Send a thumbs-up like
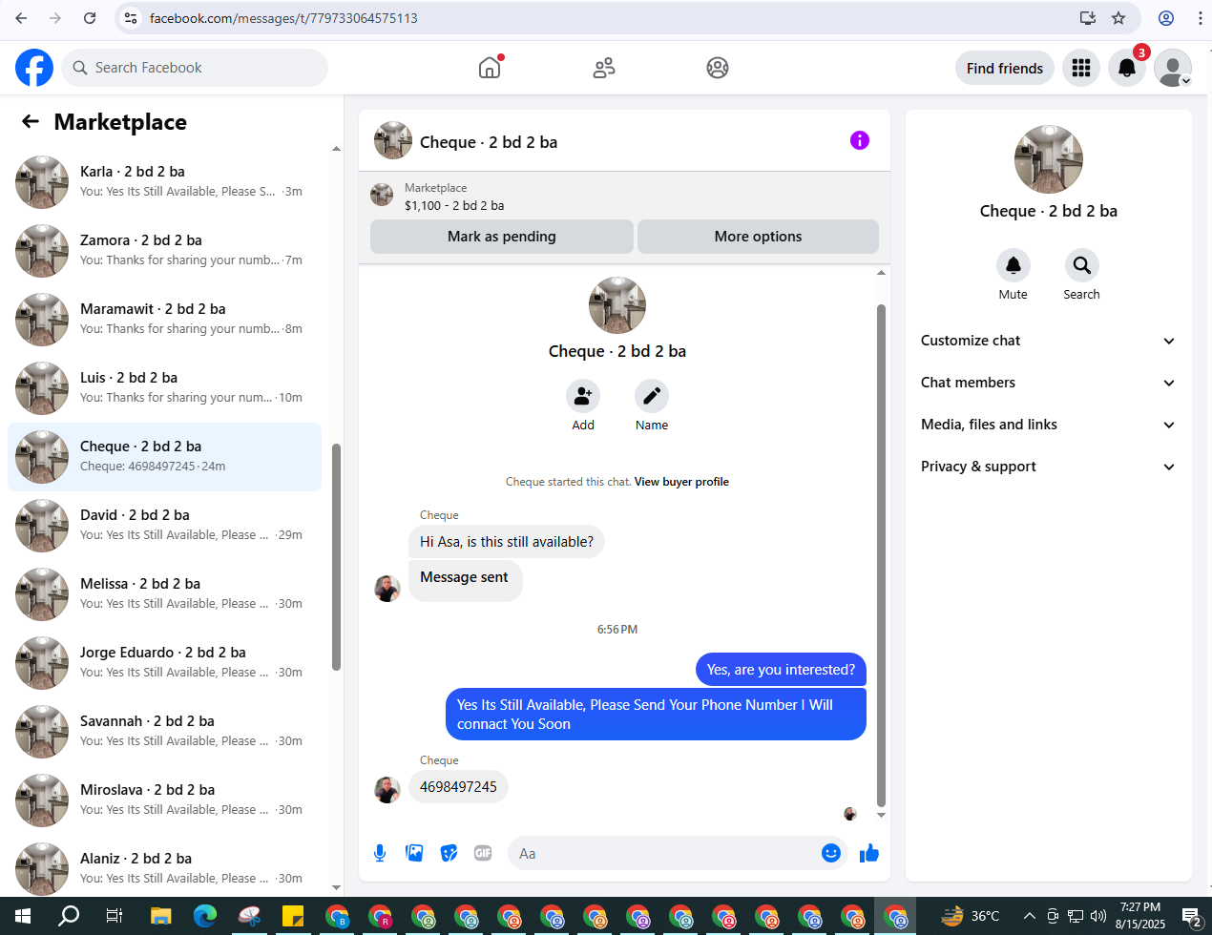The width and height of the screenshot is (1212, 935). tap(868, 853)
